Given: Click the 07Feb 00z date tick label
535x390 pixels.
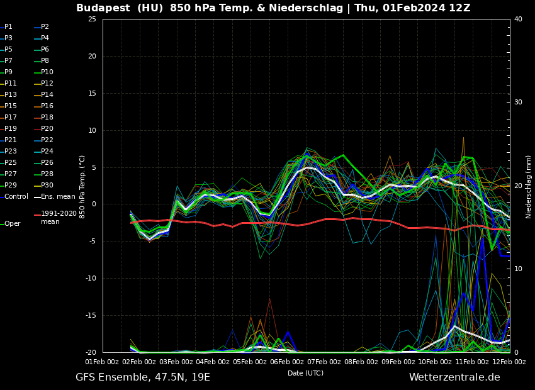Looking at the screenshot, I should click(x=324, y=362).
